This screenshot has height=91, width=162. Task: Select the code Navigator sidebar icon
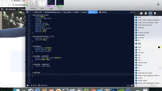click(150, 13)
